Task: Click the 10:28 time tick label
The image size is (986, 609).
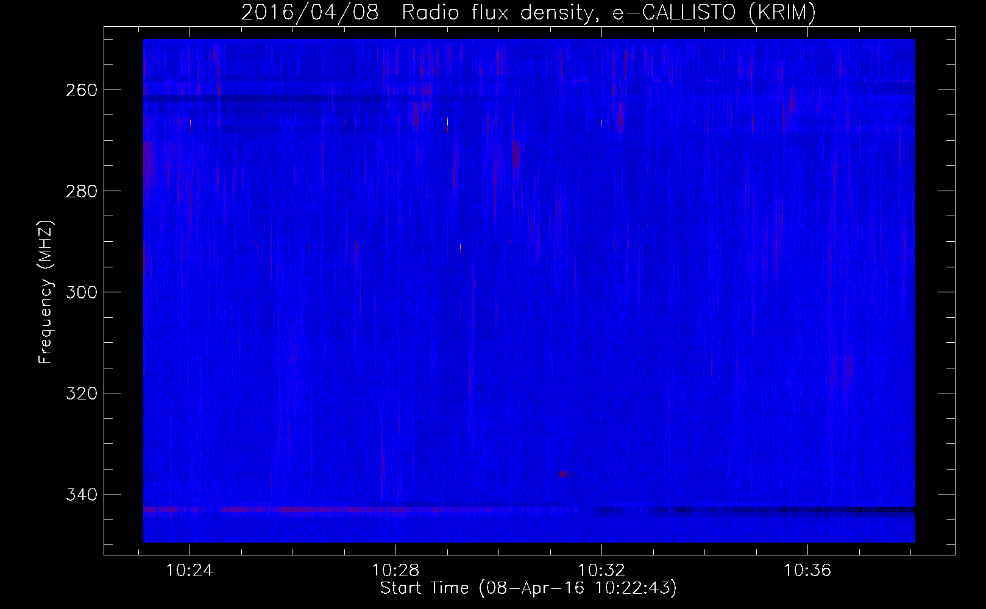Action: click(x=396, y=571)
